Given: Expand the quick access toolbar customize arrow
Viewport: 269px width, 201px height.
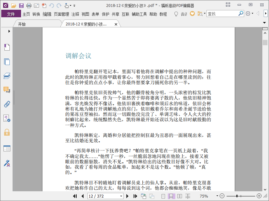Looking at the screenshot, I should [x=74, y=6].
